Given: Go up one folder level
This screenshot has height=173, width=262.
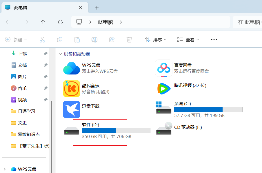Looking at the screenshot, I should [x=43, y=22].
